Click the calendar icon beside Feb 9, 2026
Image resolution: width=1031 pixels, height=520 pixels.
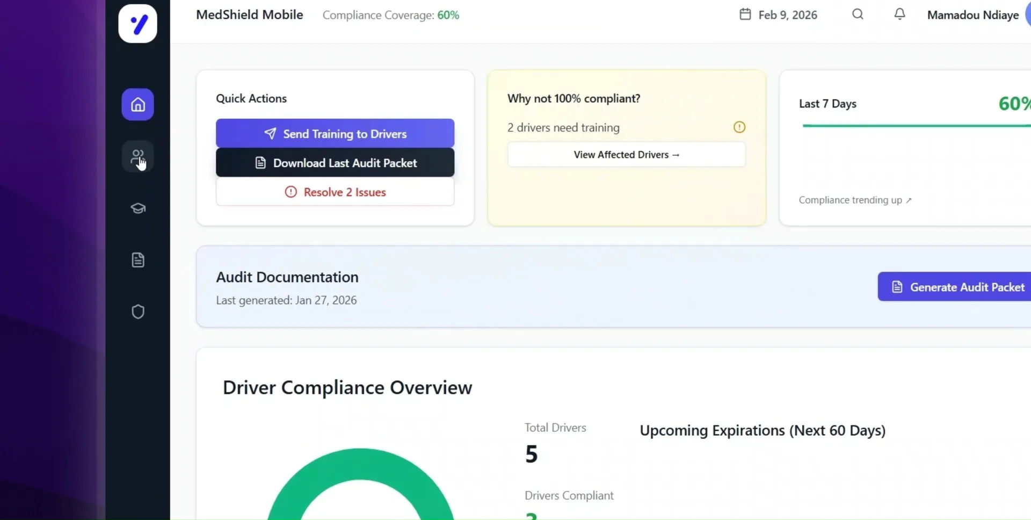click(745, 15)
